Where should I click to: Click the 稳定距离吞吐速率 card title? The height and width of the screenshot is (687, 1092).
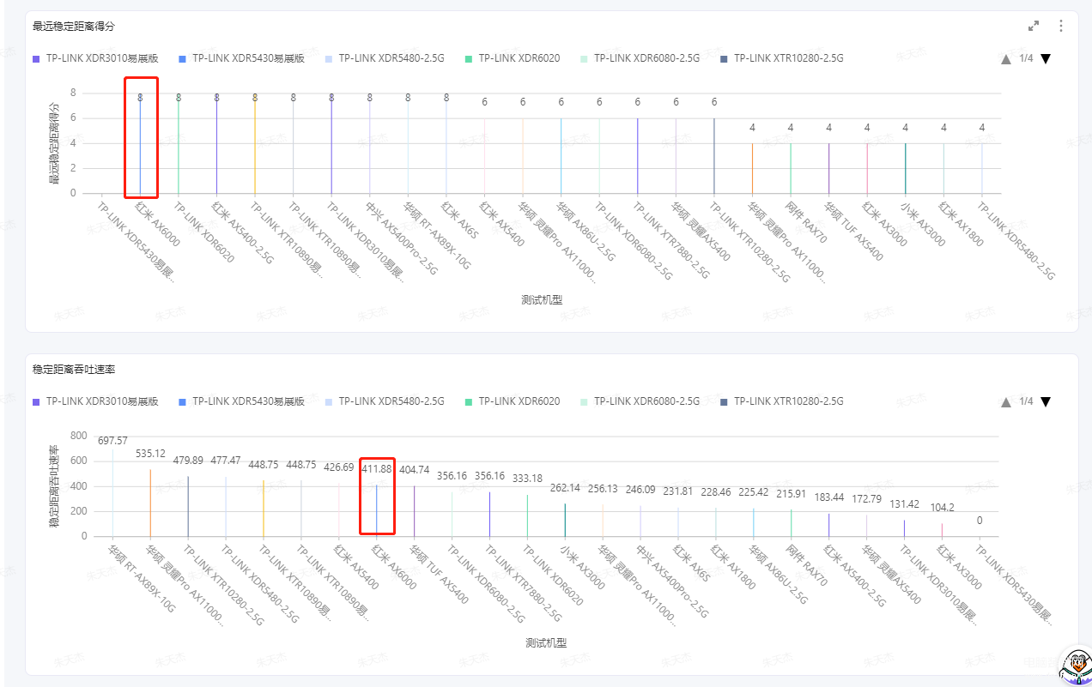coord(74,370)
